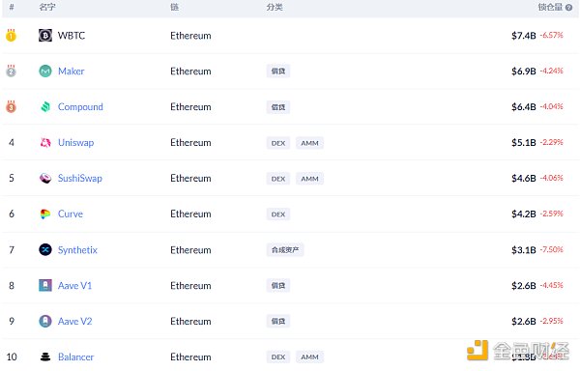This screenshot has height=371, width=580.
Task: Click the Maker green logo icon
Action: [x=45, y=71]
